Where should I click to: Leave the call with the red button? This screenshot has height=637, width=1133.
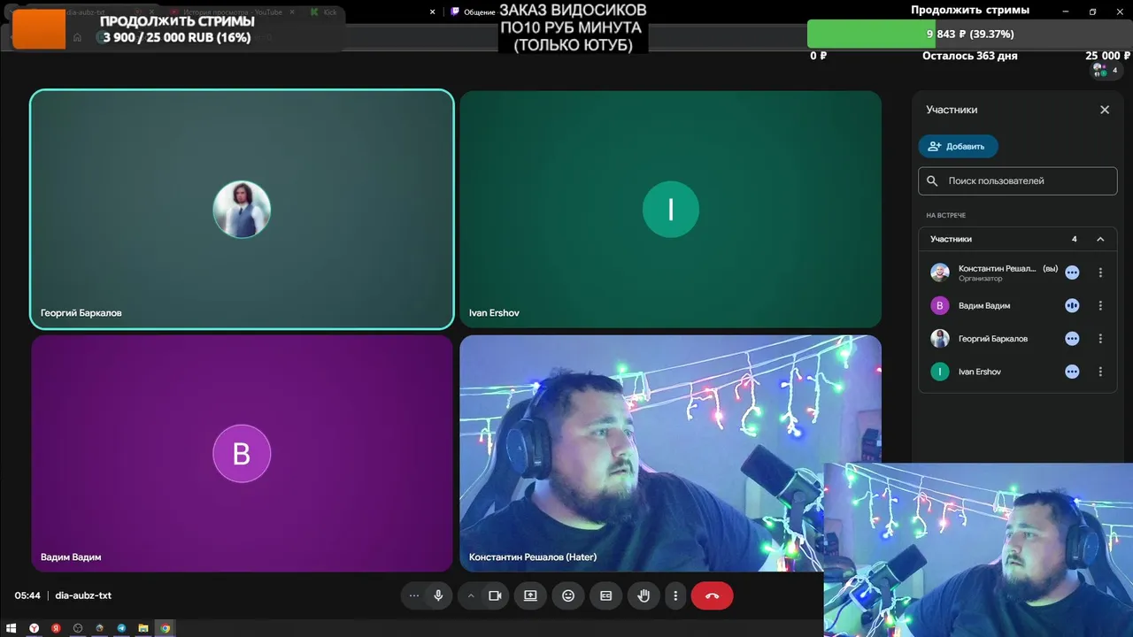click(x=713, y=596)
